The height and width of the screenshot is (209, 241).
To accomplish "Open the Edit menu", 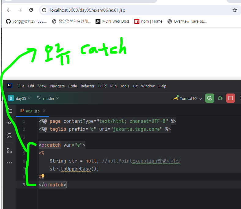I will point(31,86).
